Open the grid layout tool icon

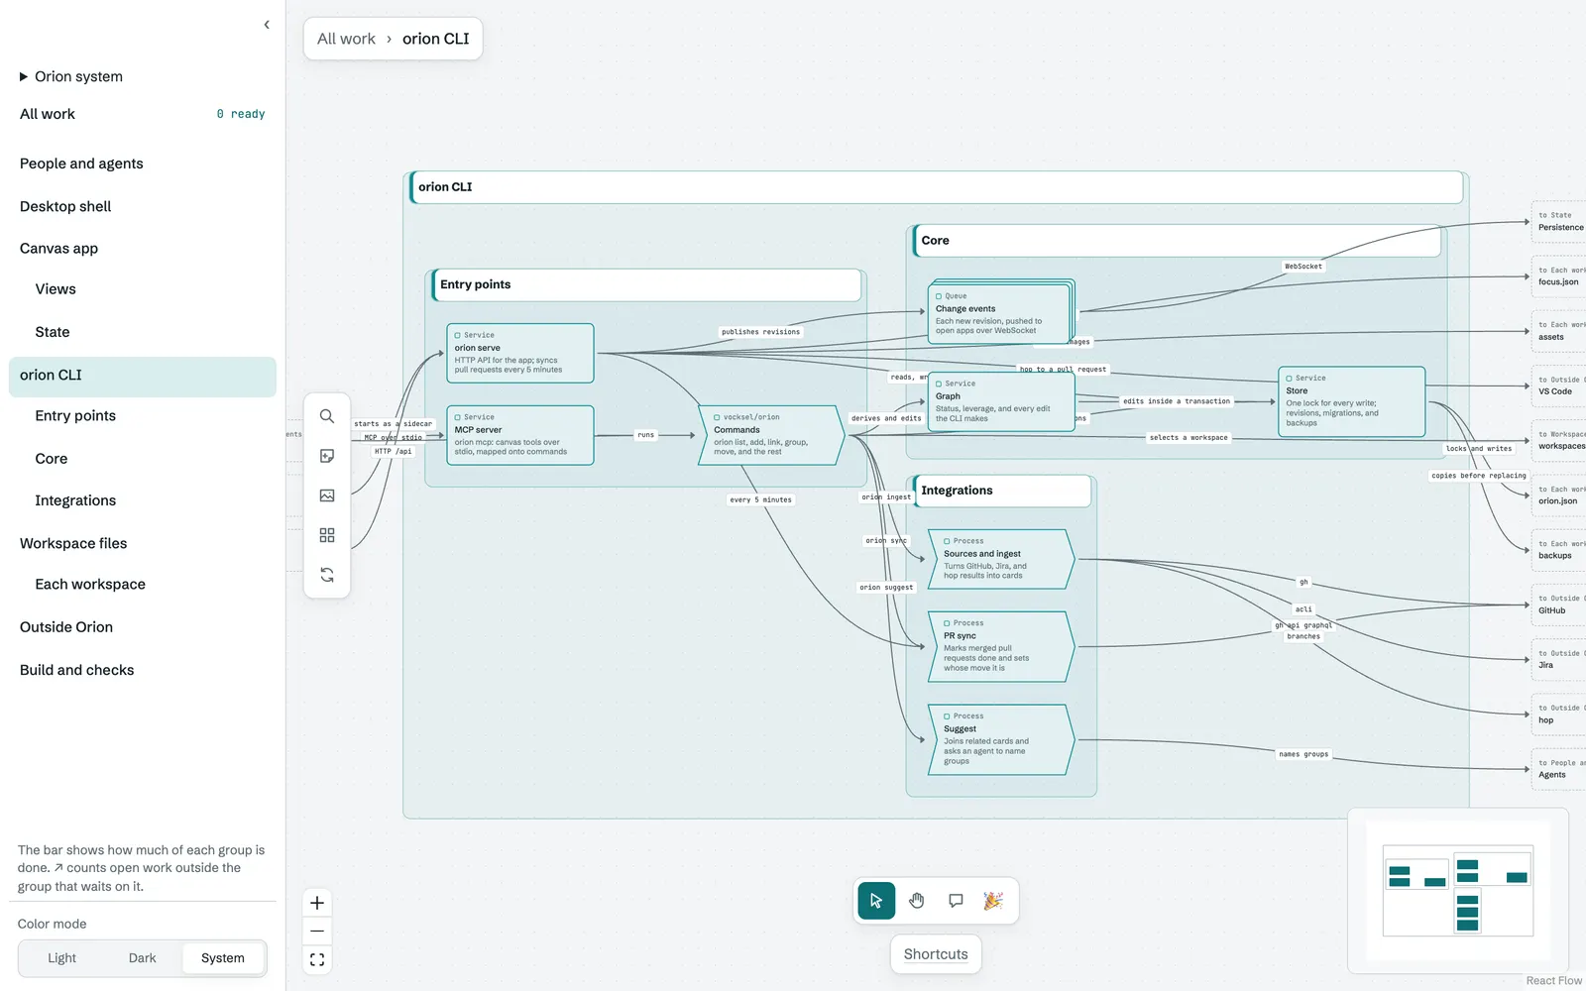pyautogui.click(x=327, y=535)
